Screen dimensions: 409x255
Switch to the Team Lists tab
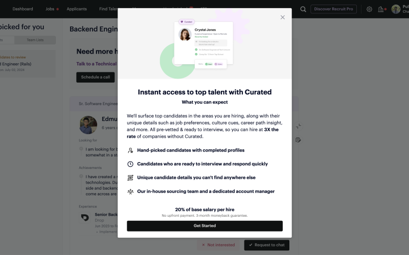click(35, 40)
